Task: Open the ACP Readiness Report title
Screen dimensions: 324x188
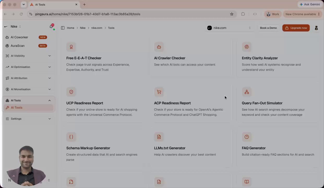Action: (172, 103)
